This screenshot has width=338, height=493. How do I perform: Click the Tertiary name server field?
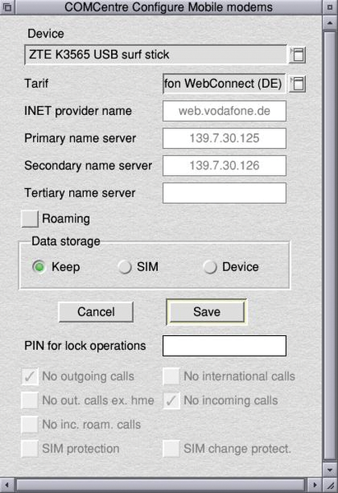(x=224, y=193)
